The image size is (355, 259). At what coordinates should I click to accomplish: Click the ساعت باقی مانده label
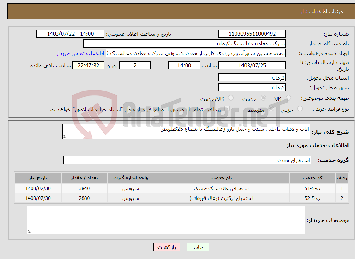[x=50, y=66]
